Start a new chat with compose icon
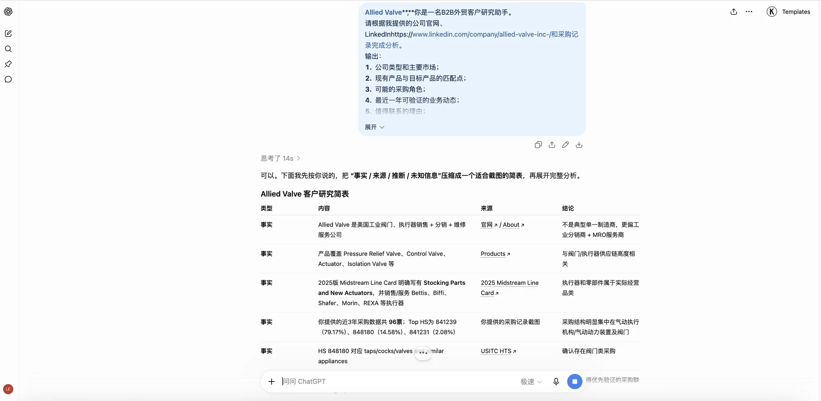The height and width of the screenshot is (401, 821). point(8,33)
